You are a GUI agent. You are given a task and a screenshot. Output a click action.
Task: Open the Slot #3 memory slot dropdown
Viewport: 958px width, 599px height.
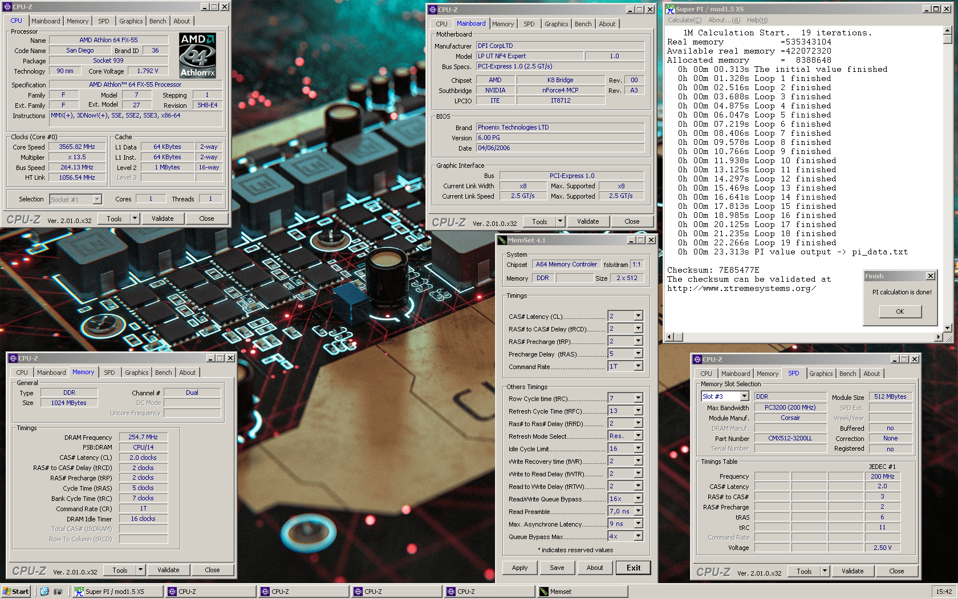(x=744, y=396)
